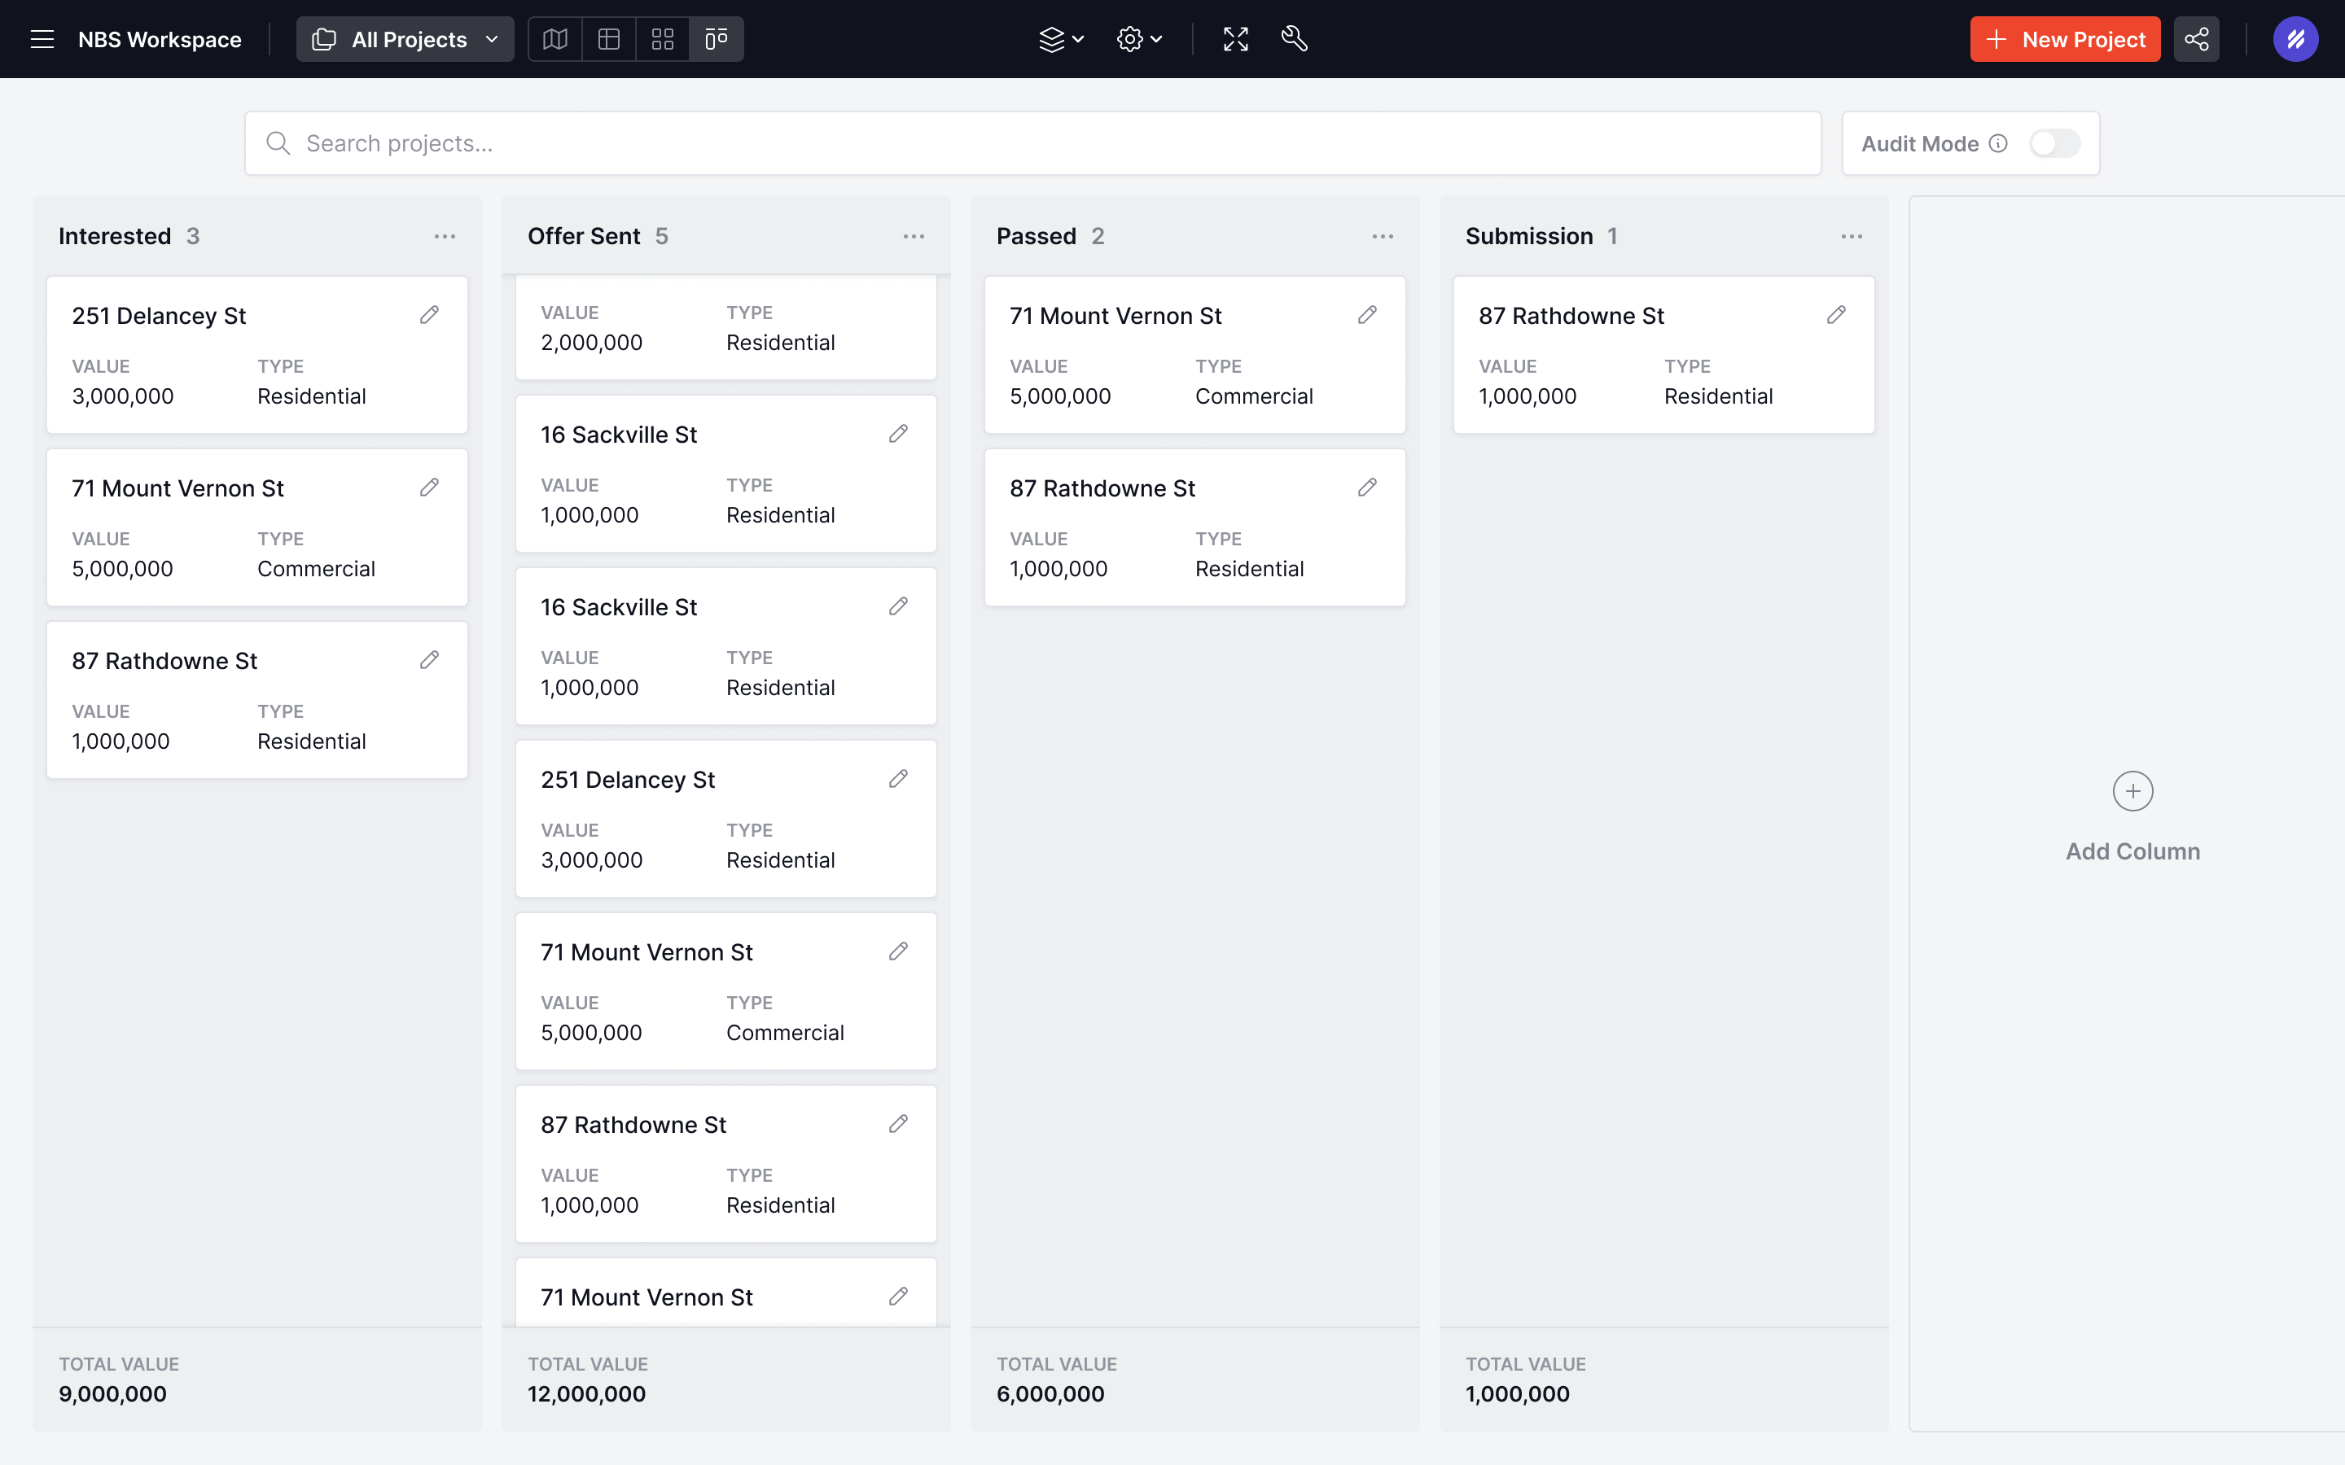Expand the settings gear dropdown

tap(1140, 39)
